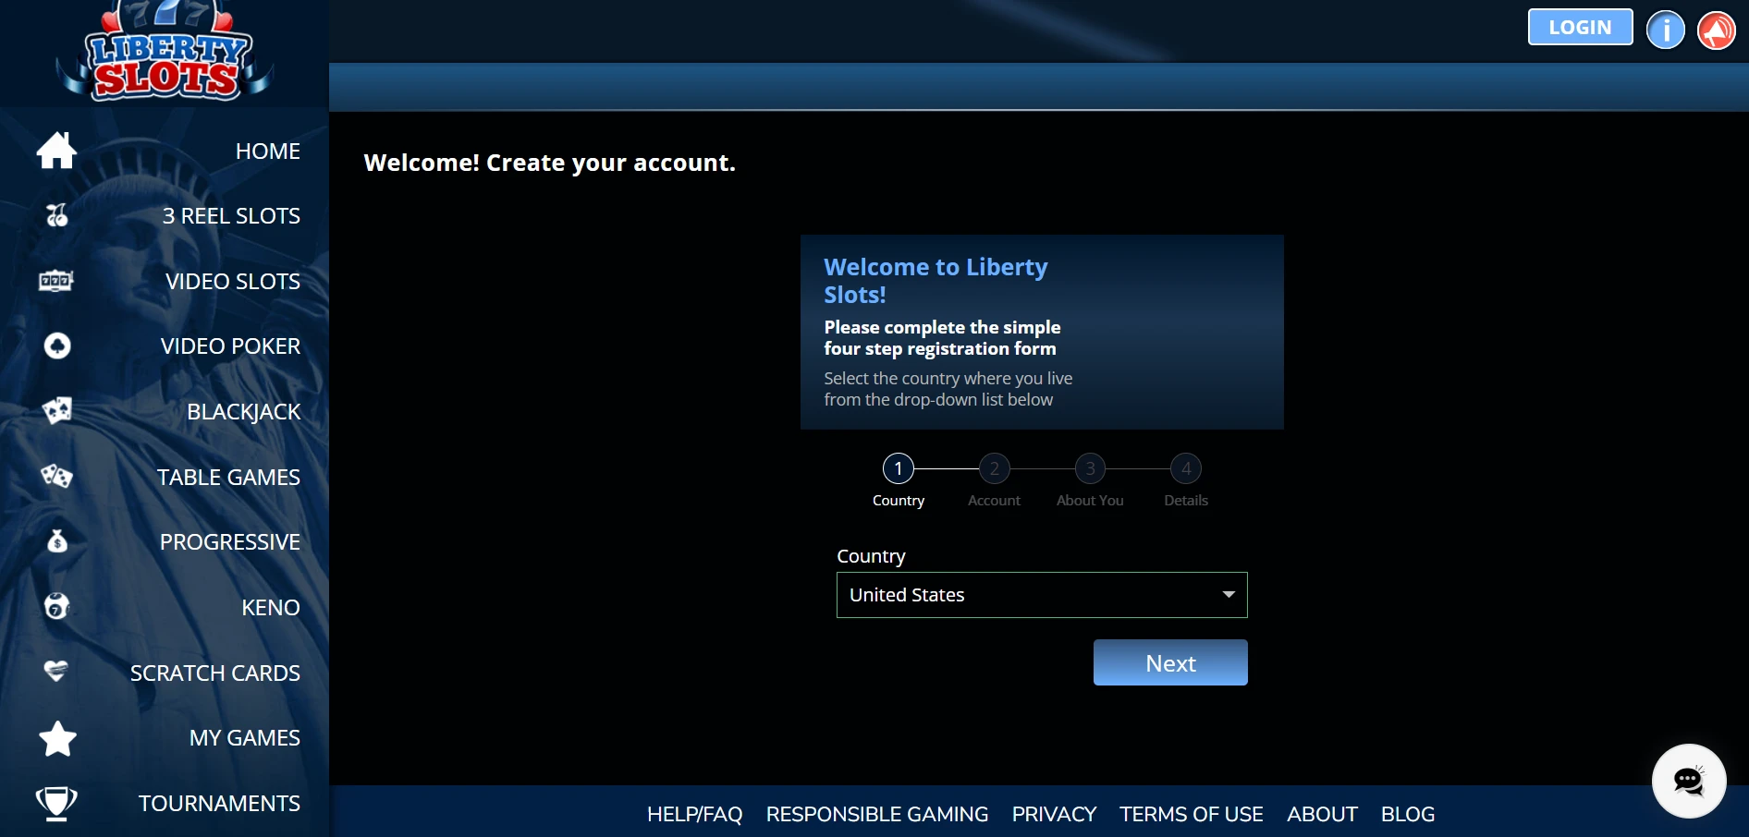
Task: Open the BLOG footer link
Action: click(1408, 814)
